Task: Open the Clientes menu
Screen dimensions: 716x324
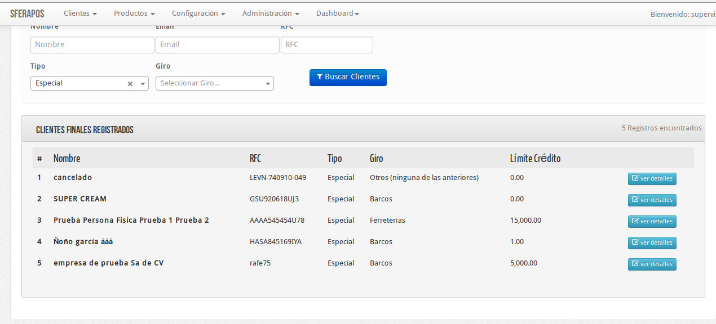Action: [x=80, y=13]
